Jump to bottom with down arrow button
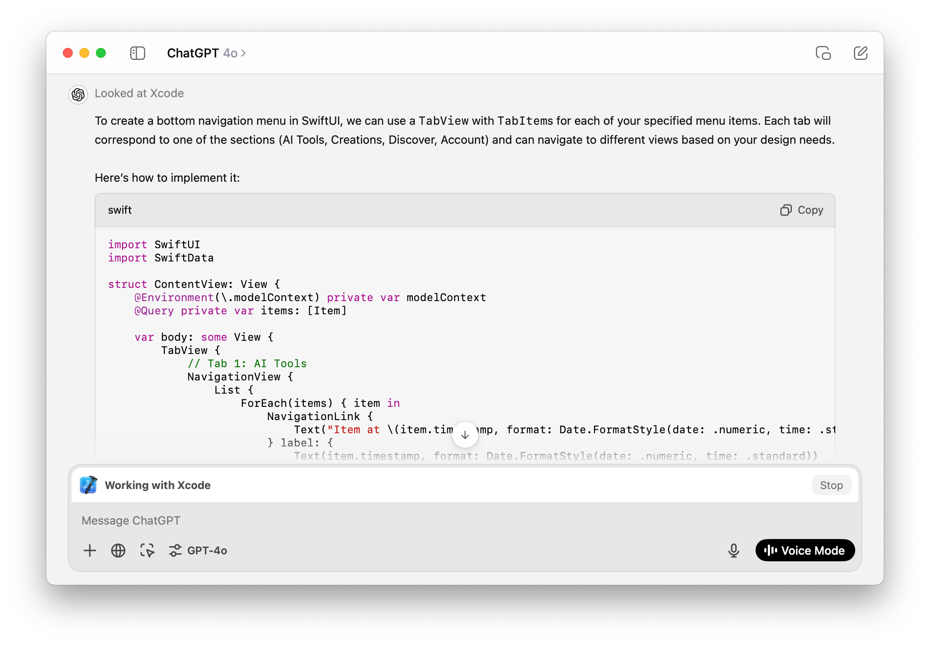Image resolution: width=930 pixels, height=646 pixels. click(465, 435)
